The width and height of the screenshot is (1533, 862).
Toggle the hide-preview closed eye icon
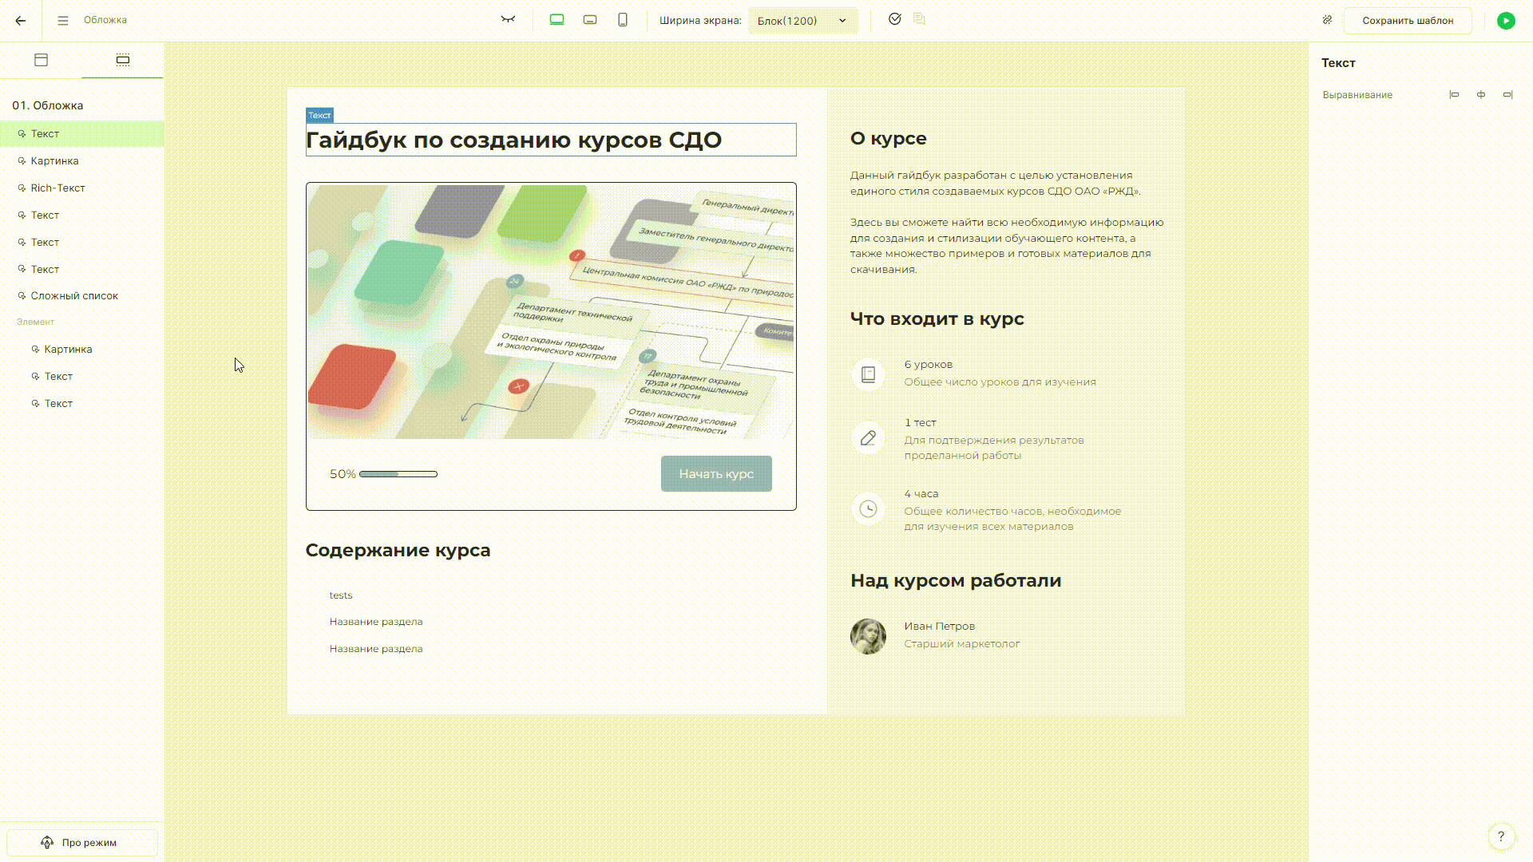(x=508, y=20)
